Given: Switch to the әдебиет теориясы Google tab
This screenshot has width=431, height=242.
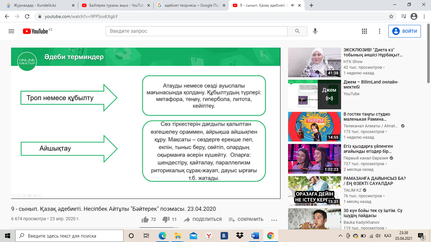Looking at the screenshot, I should (x=191, y=5).
